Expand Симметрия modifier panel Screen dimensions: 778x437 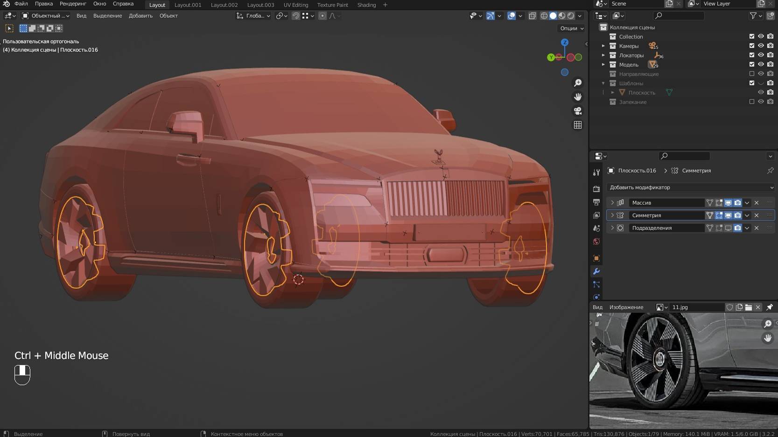(612, 215)
